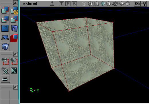The height and width of the screenshot is (104, 149).
Task: Collapse the CSG tools group arrow
Action: pyautogui.click(x=15, y=3)
